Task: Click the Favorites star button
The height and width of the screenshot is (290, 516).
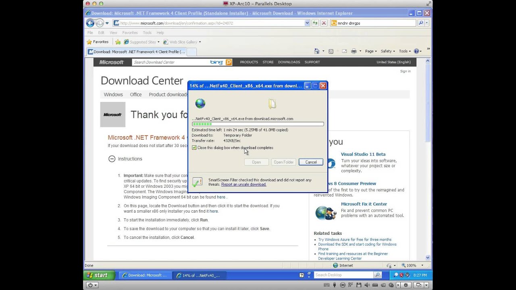Action: coord(98,41)
